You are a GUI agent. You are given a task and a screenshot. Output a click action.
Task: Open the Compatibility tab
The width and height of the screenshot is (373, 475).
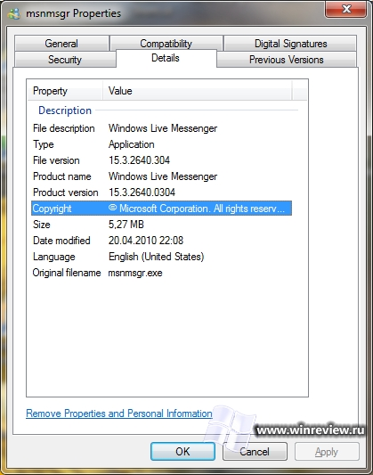point(166,44)
